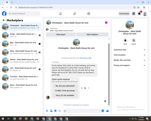Screen dimensions: 151x121
Task: Open the account profile menu
Action: [145, 14]
